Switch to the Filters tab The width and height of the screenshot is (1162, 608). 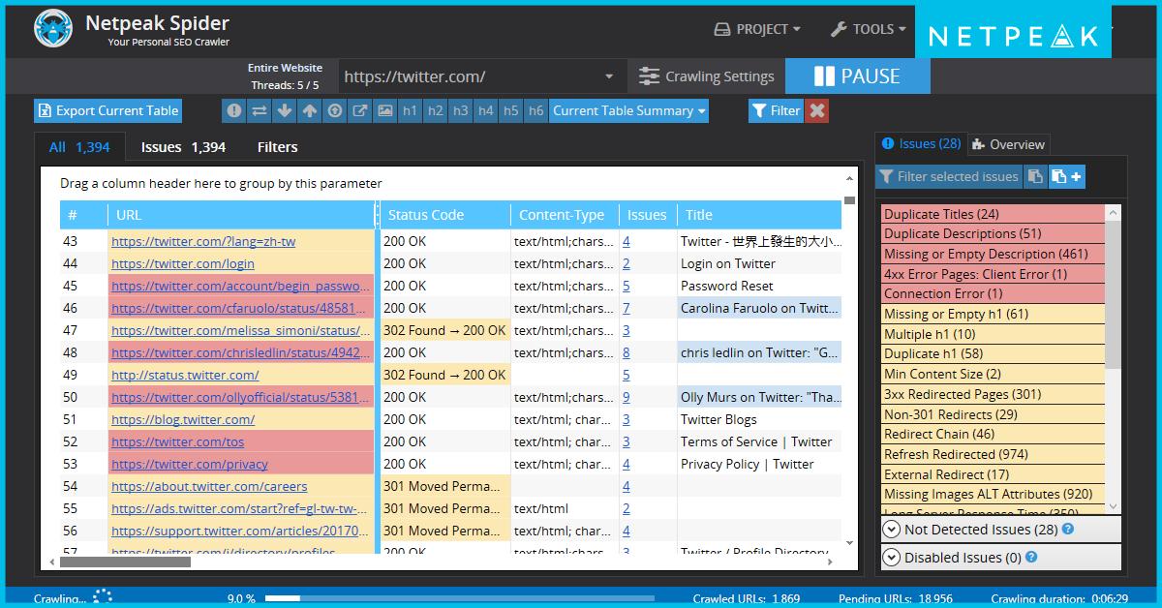277,147
